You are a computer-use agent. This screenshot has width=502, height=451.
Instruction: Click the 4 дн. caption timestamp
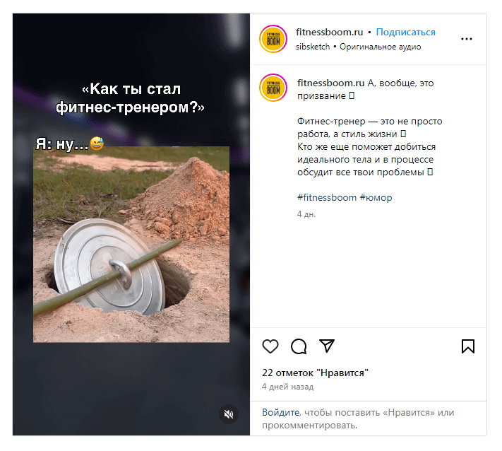pyautogui.click(x=306, y=214)
